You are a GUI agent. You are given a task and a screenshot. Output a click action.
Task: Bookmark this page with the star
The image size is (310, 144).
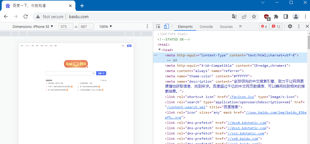coord(254,17)
